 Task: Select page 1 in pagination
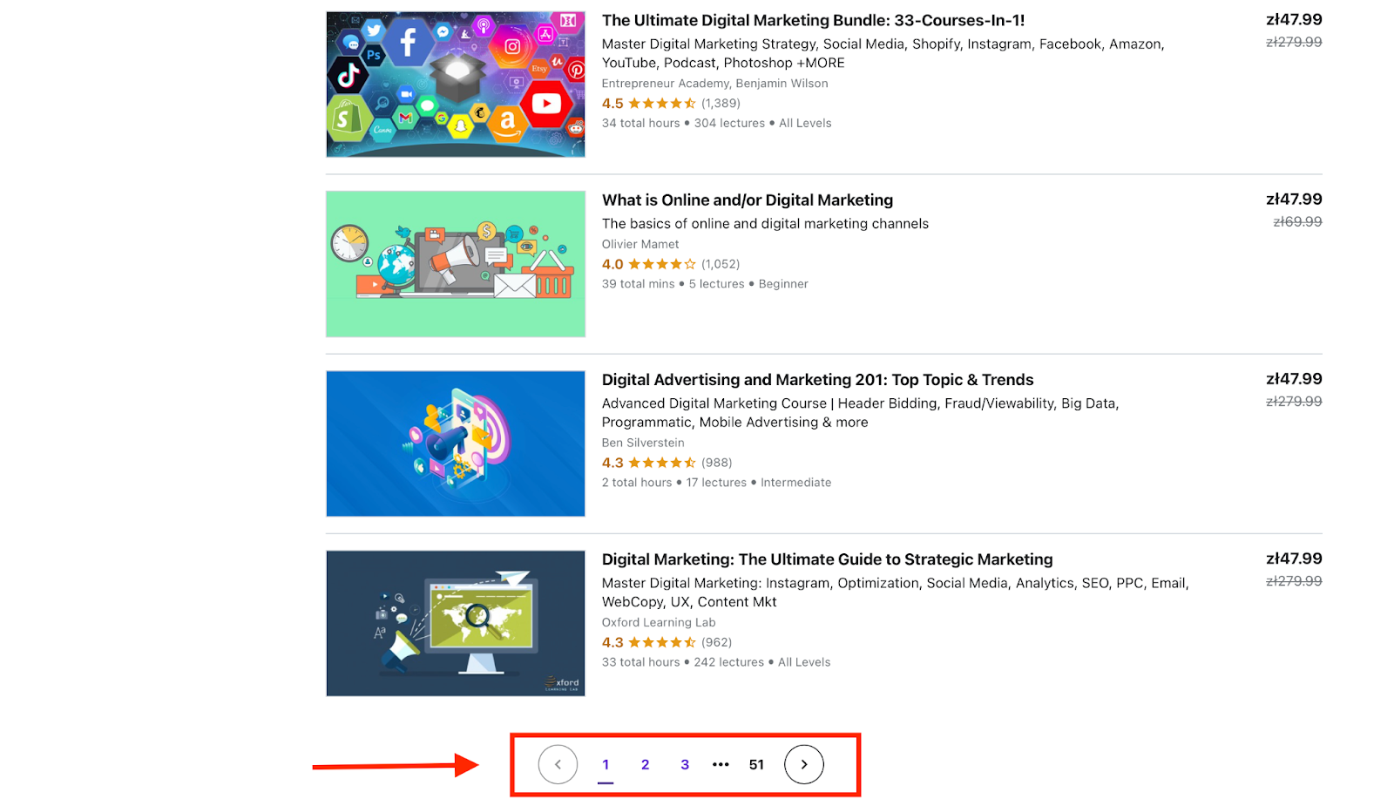tap(606, 764)
